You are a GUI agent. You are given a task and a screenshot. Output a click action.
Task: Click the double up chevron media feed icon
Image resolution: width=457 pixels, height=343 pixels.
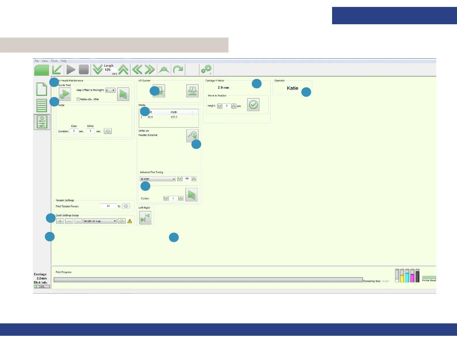[123, 69]
